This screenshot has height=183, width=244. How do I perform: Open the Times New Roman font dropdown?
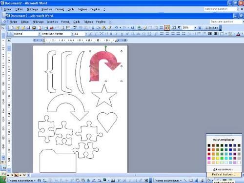pos(72,34)
